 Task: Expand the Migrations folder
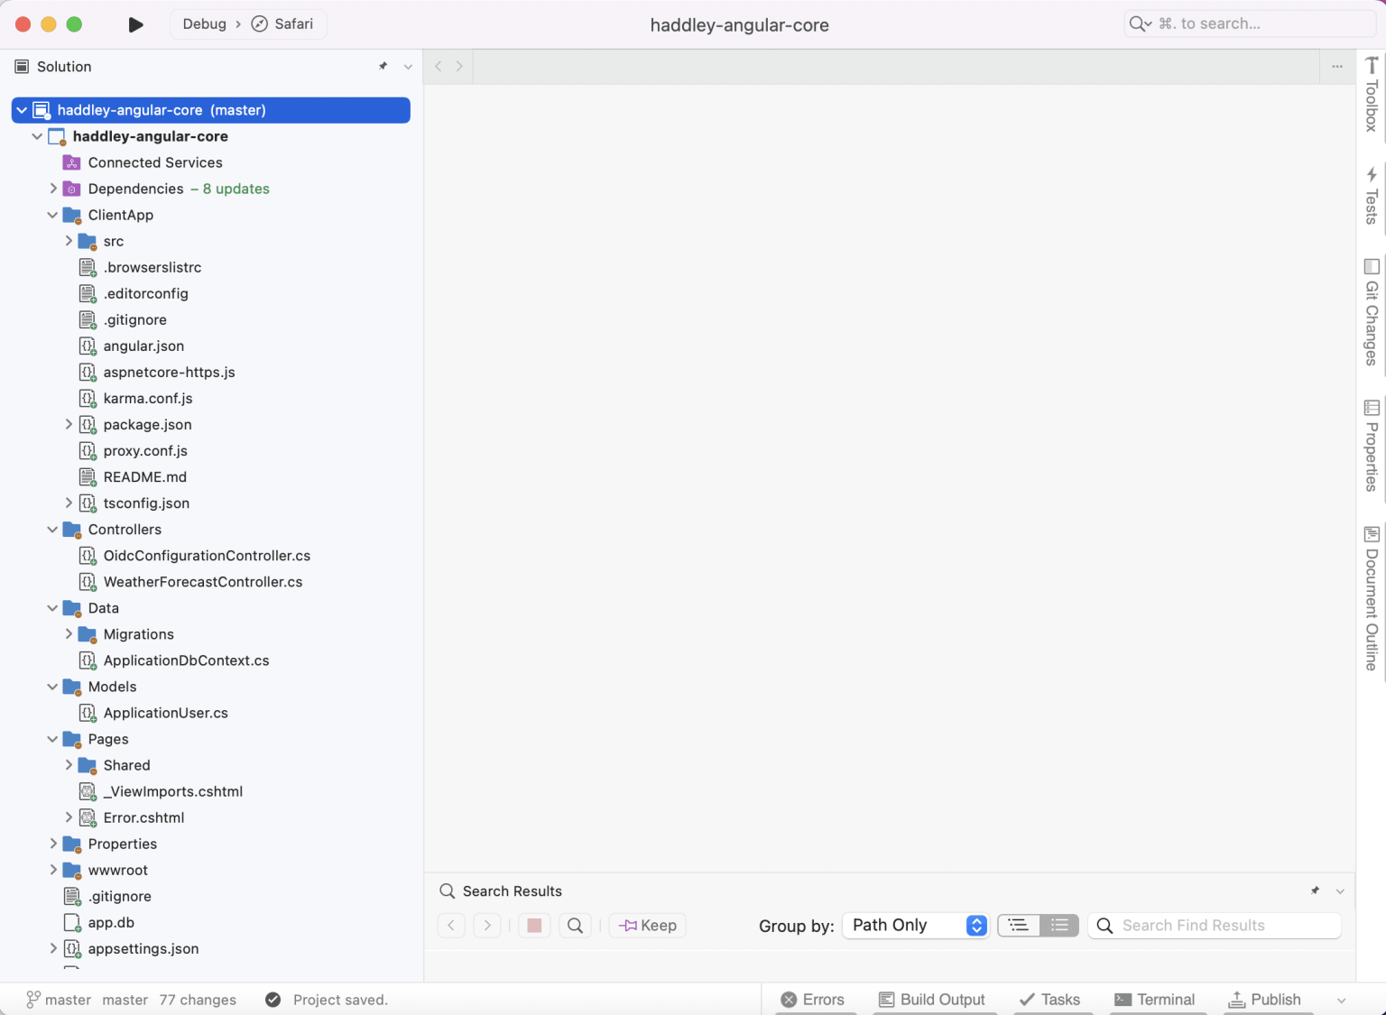point(69,634)
